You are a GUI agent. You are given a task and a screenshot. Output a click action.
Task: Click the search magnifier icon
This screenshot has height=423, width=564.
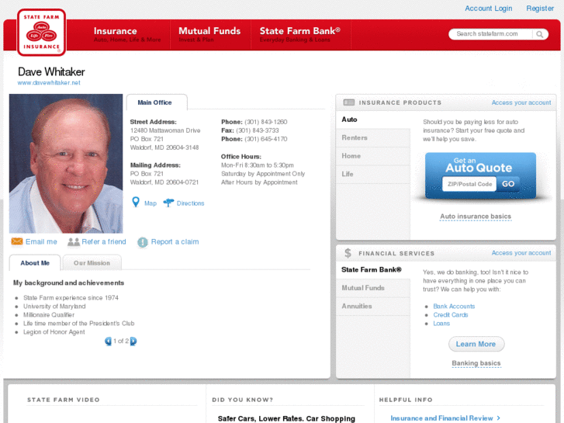(539, 34)
